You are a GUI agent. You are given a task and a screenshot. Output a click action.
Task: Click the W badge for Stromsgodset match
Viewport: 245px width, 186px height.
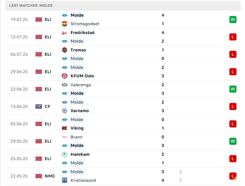(x=233, y=20)
